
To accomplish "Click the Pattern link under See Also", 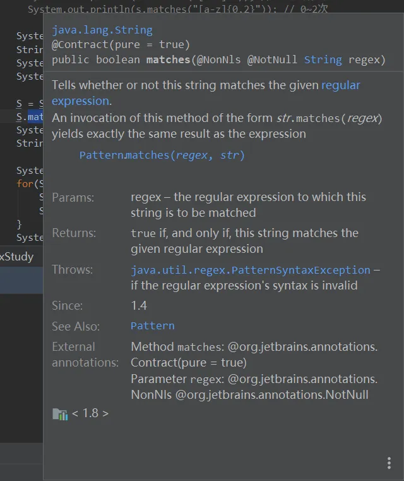I will pyautogui.click(x=152, y=326).
